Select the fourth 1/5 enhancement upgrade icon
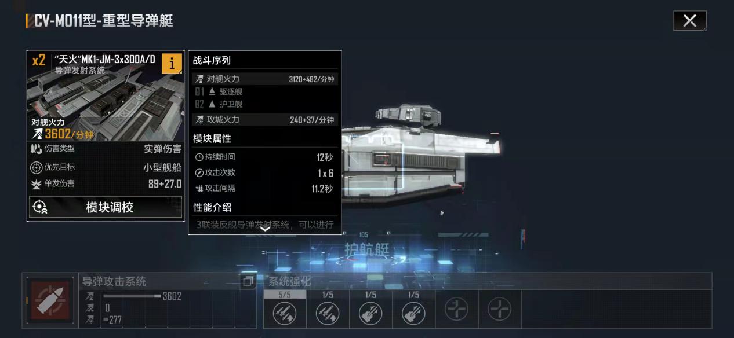The image size is (734, 338). tap(413, 313)
